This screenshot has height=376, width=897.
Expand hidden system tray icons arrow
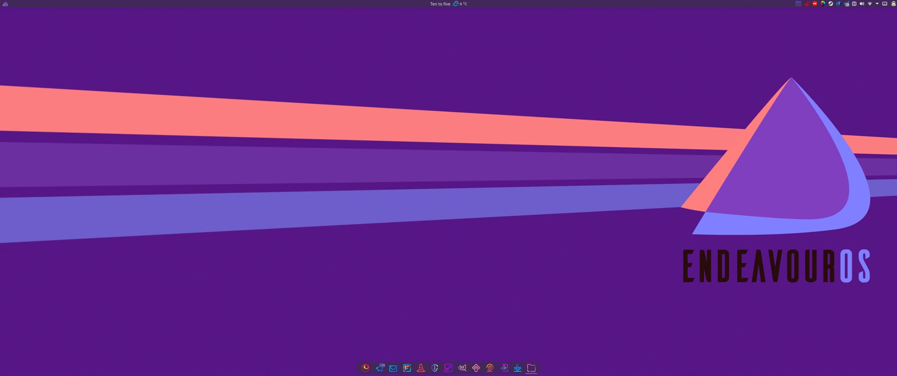click(877, 4)
